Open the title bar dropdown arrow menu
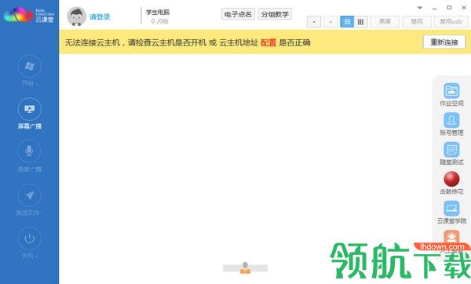This screenshot has width=471, height=284. click(420, 8)
